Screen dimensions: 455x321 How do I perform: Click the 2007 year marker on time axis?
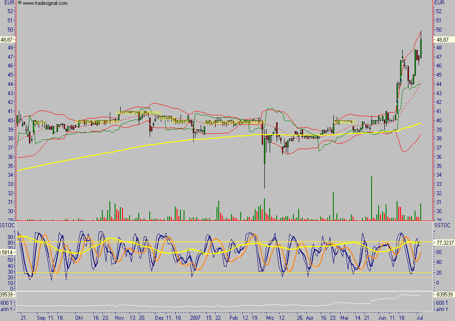point(196,316)
